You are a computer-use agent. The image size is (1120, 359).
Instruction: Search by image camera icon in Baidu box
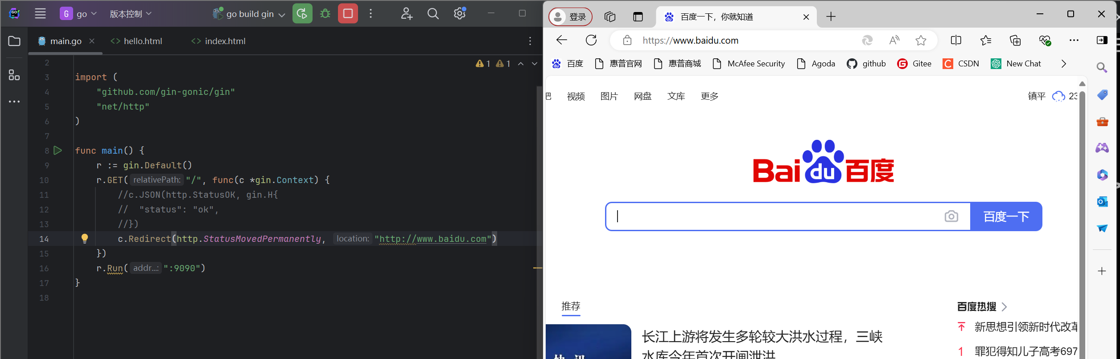[951, 216]
